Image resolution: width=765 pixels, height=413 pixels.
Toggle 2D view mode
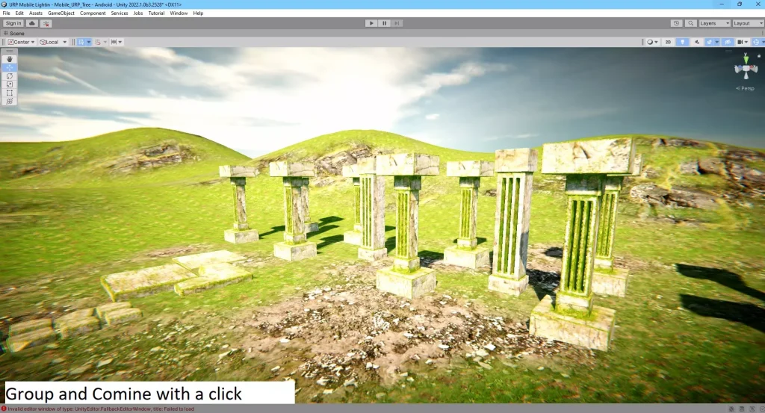click(x=668, y=42)
